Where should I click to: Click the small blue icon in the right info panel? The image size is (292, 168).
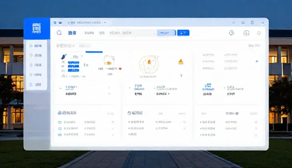tap(257, 61)
